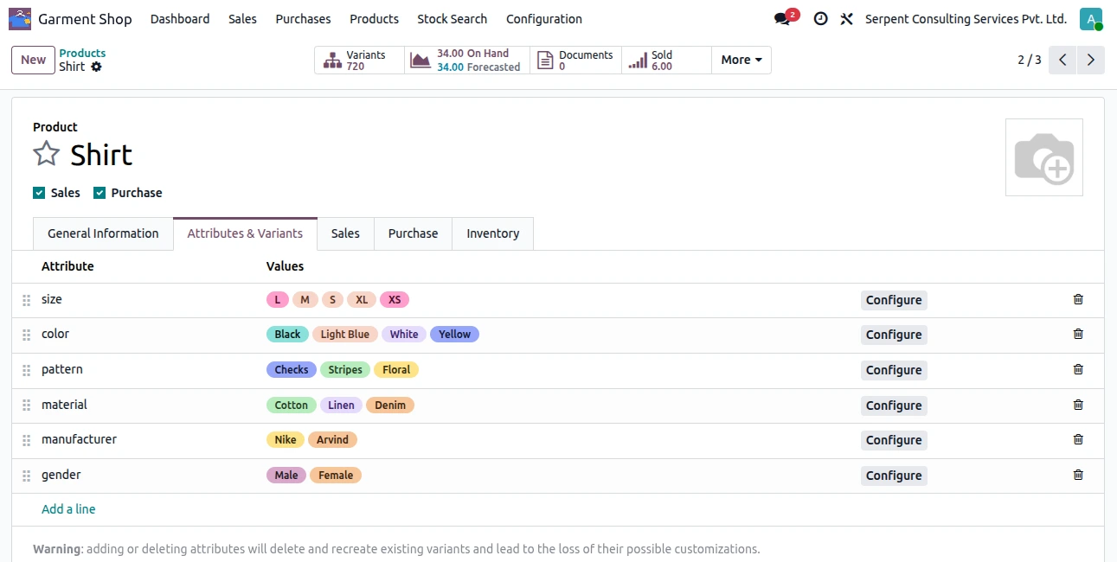Click the company name Serpent Consulting Services
Viewport: 1117px width, 562px height.
pyautogui.click(x=966, y=19)
